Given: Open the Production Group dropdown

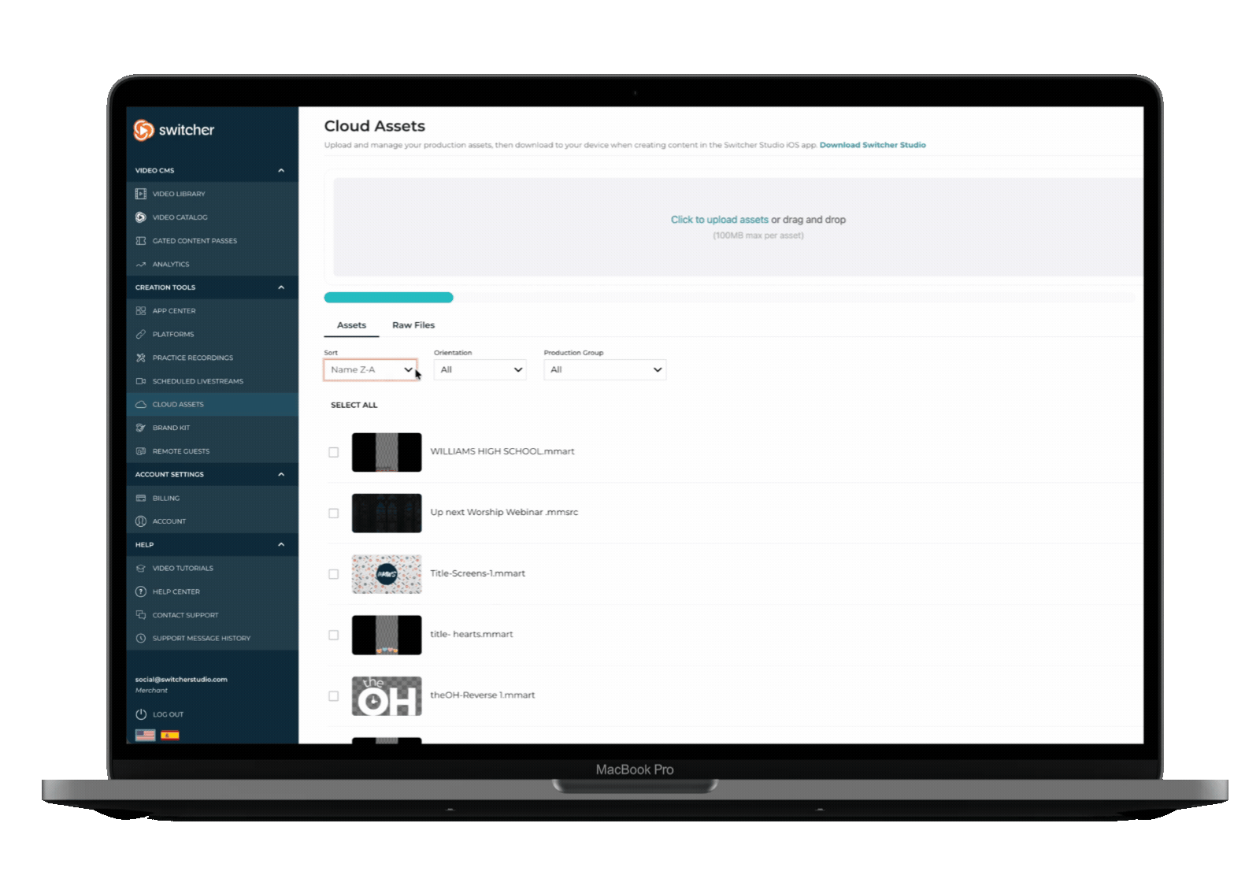Looking at the screenshot, I should point(605,370).
